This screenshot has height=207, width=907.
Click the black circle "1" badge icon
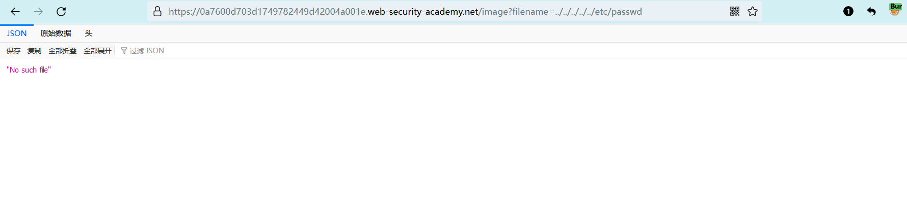click(x=848, y=12)
